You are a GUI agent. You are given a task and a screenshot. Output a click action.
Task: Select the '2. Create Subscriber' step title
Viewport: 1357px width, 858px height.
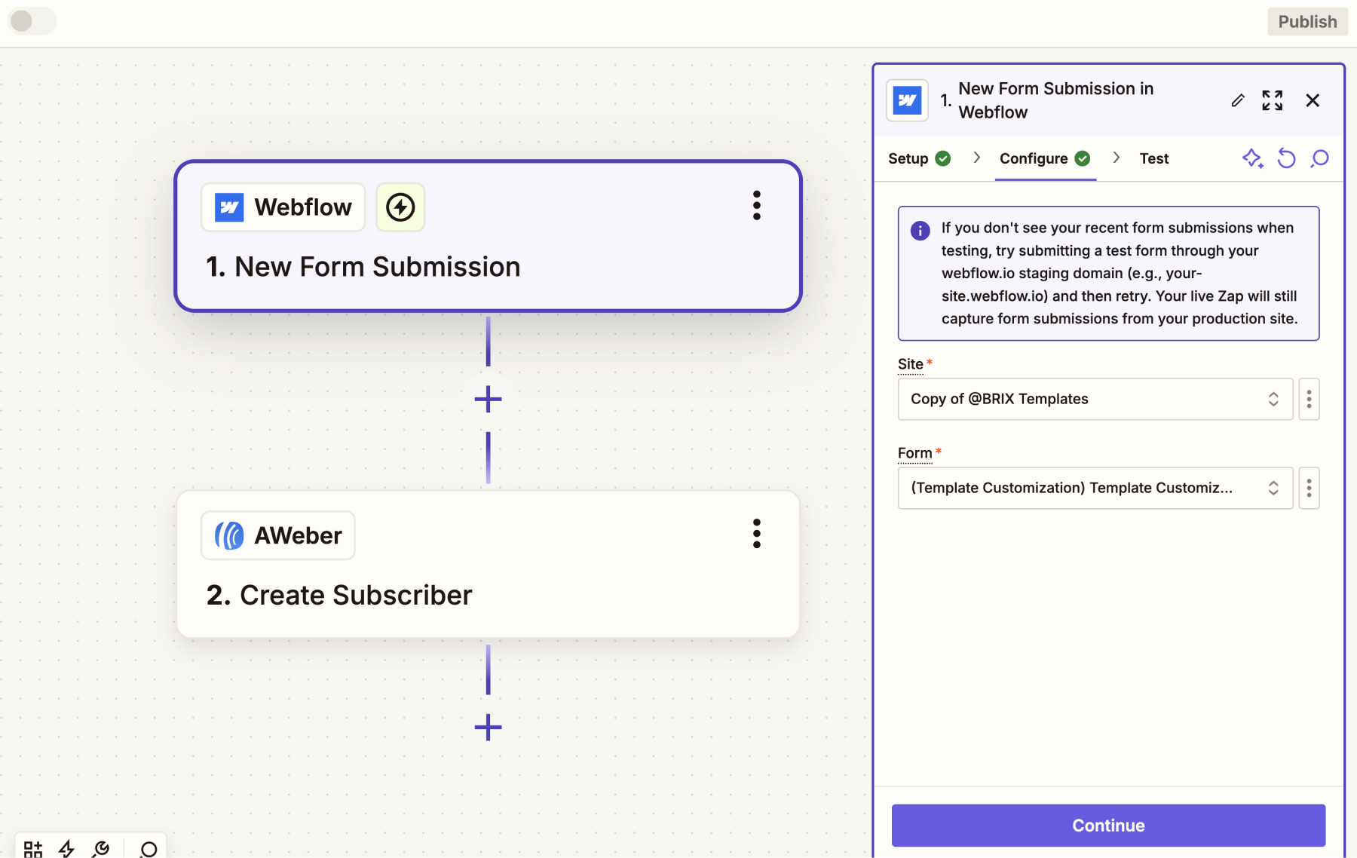tap(339, 596)
